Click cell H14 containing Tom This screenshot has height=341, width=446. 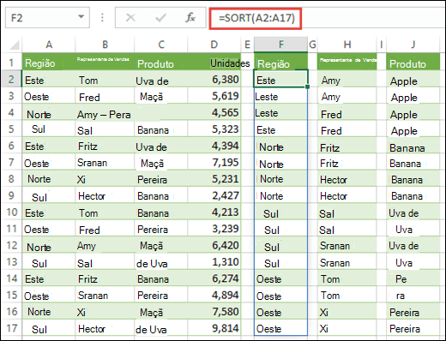347,278
